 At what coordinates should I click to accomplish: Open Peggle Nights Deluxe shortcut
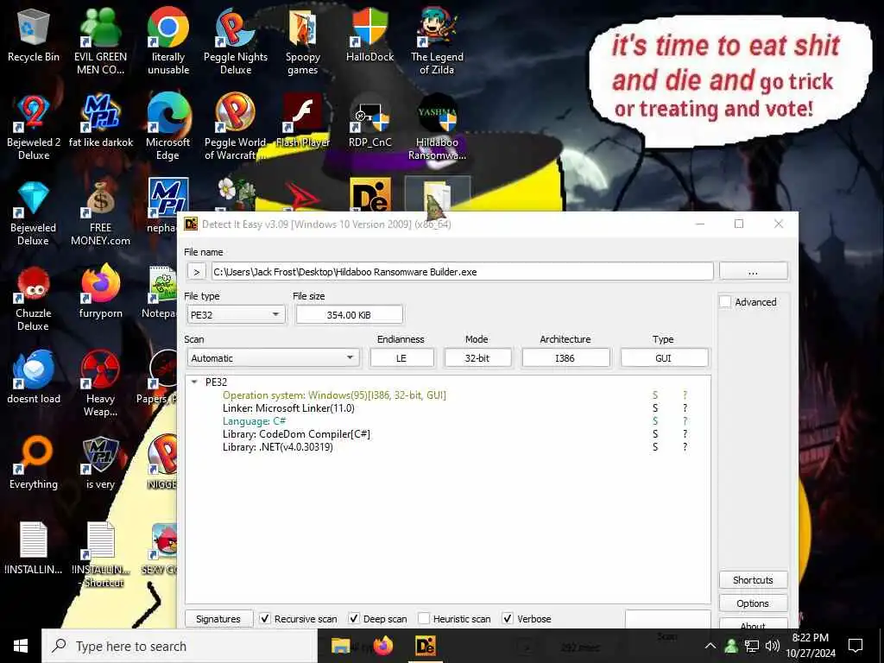pyautogui.click(x=235, y=41)
